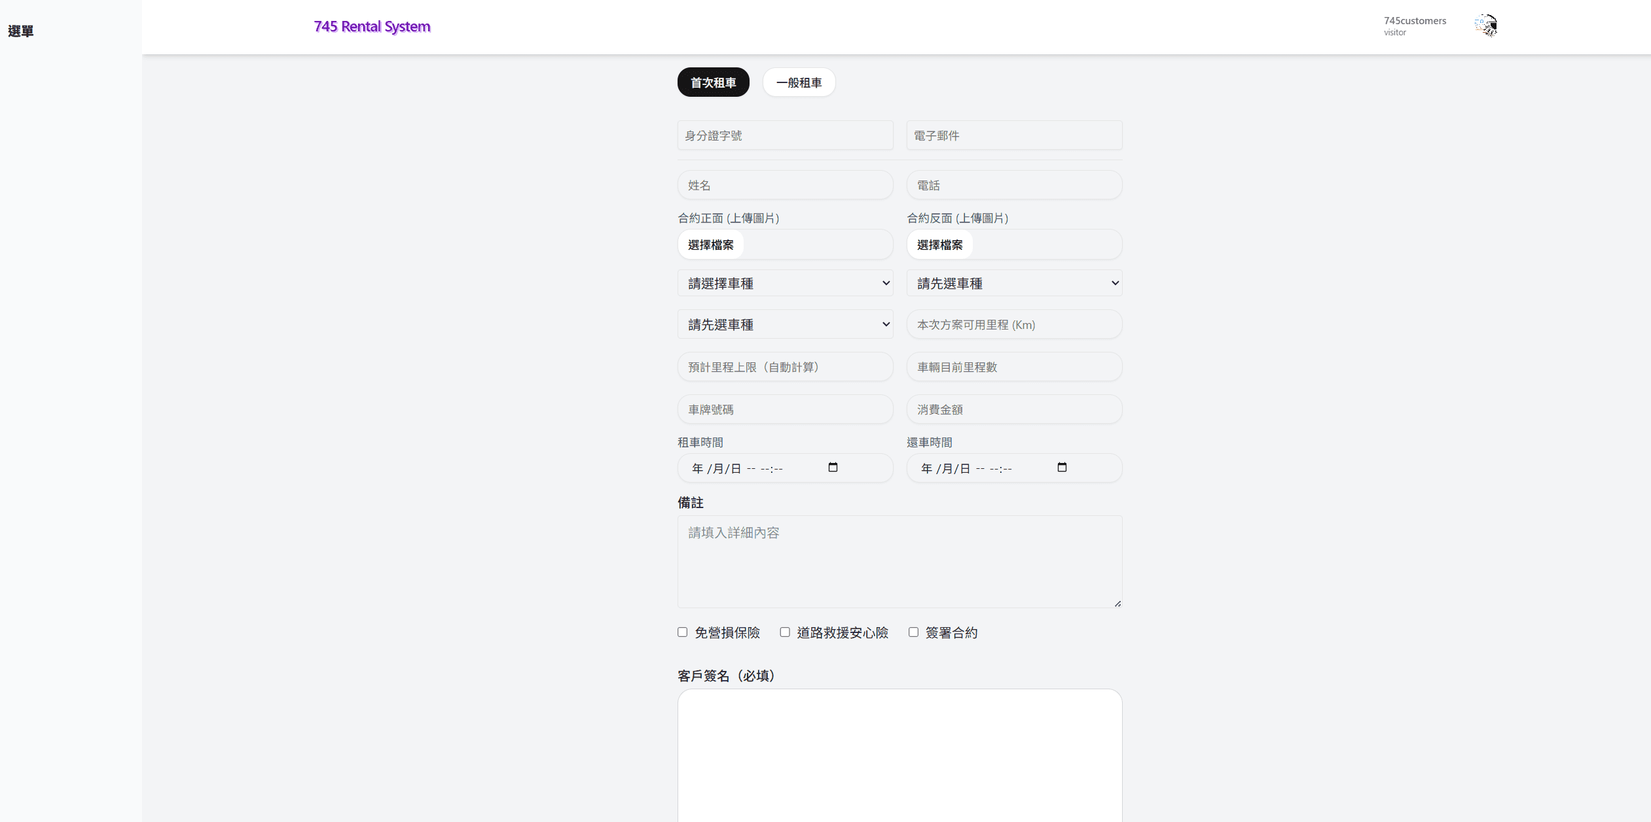This screenshot has height=822, width=1651.
Task: Click the 租車時間 date-time field
Action: [x=785, y=468]
